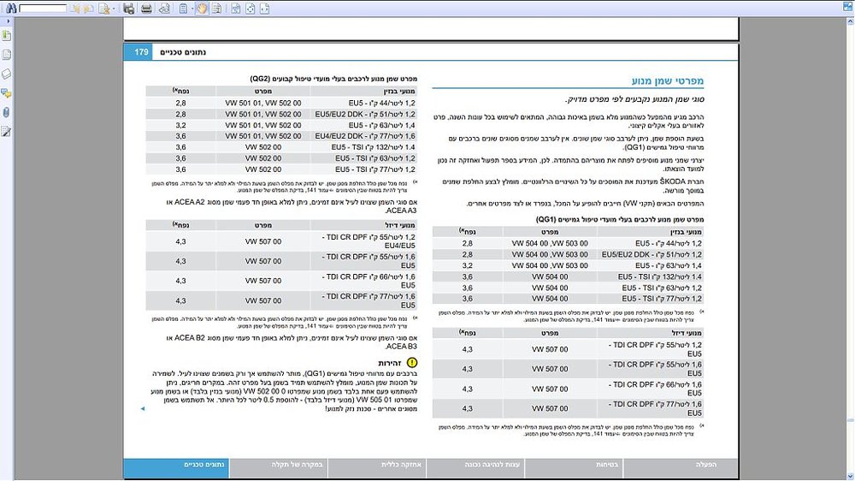This screenshot has width=855, height=481.
Task: Focus the search text field
Action: coord(43,9)
